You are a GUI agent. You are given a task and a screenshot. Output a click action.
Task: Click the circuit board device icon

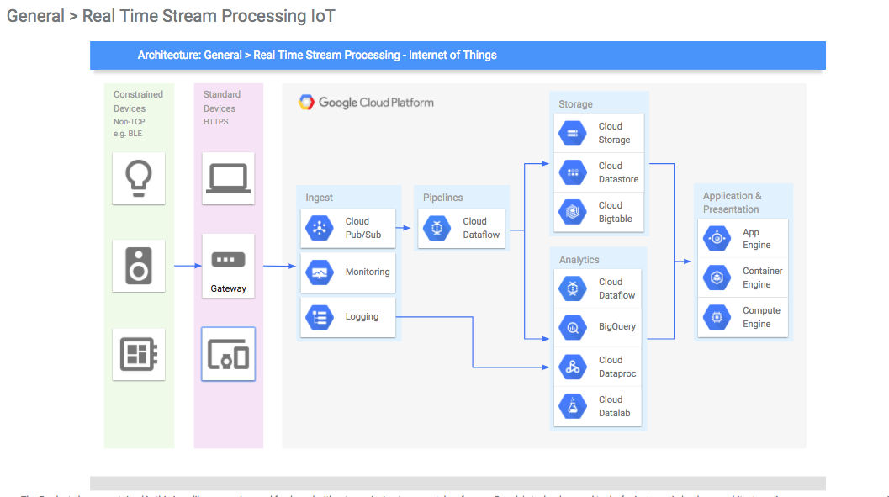click(x=138, y=354)
